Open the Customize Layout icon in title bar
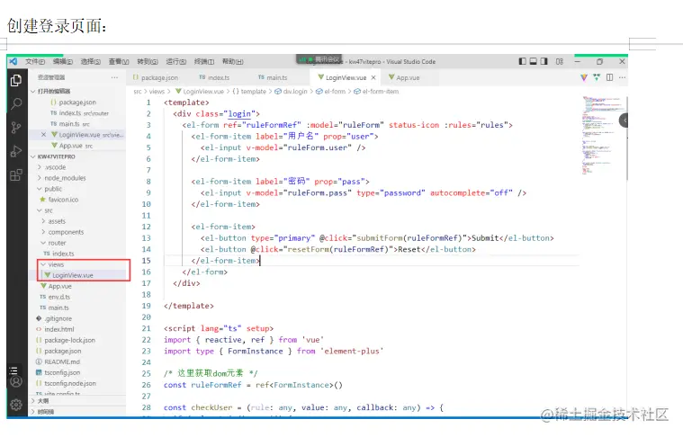The height and width of the screenshot is (437, 683). 560,61
